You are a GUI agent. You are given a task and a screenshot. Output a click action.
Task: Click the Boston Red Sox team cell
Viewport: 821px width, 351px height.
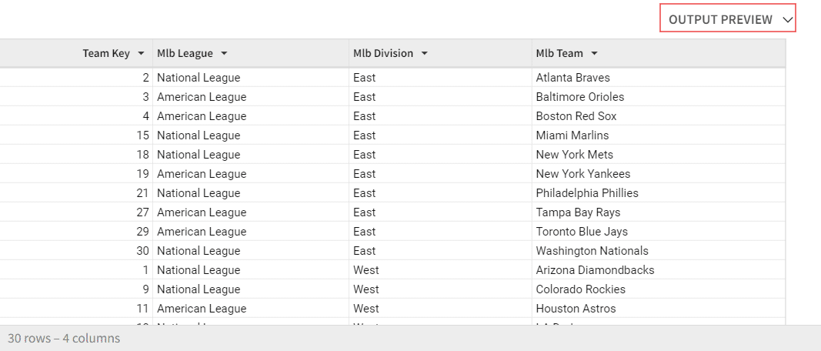[576, 116]
